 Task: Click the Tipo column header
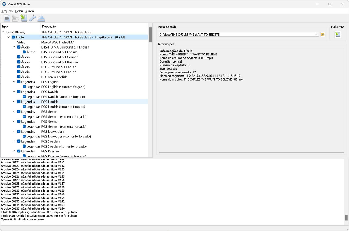(5, 27)
